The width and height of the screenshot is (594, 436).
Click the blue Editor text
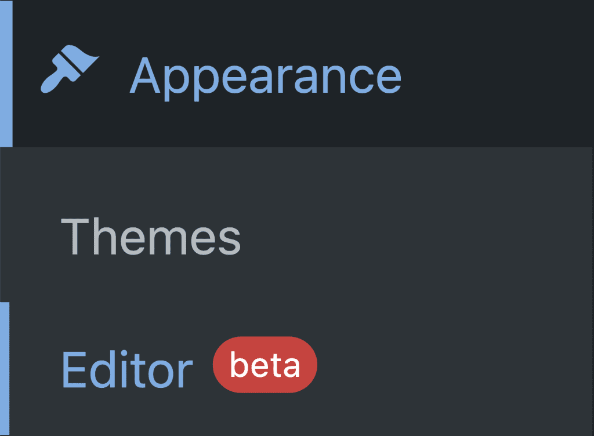click(127, 368)
